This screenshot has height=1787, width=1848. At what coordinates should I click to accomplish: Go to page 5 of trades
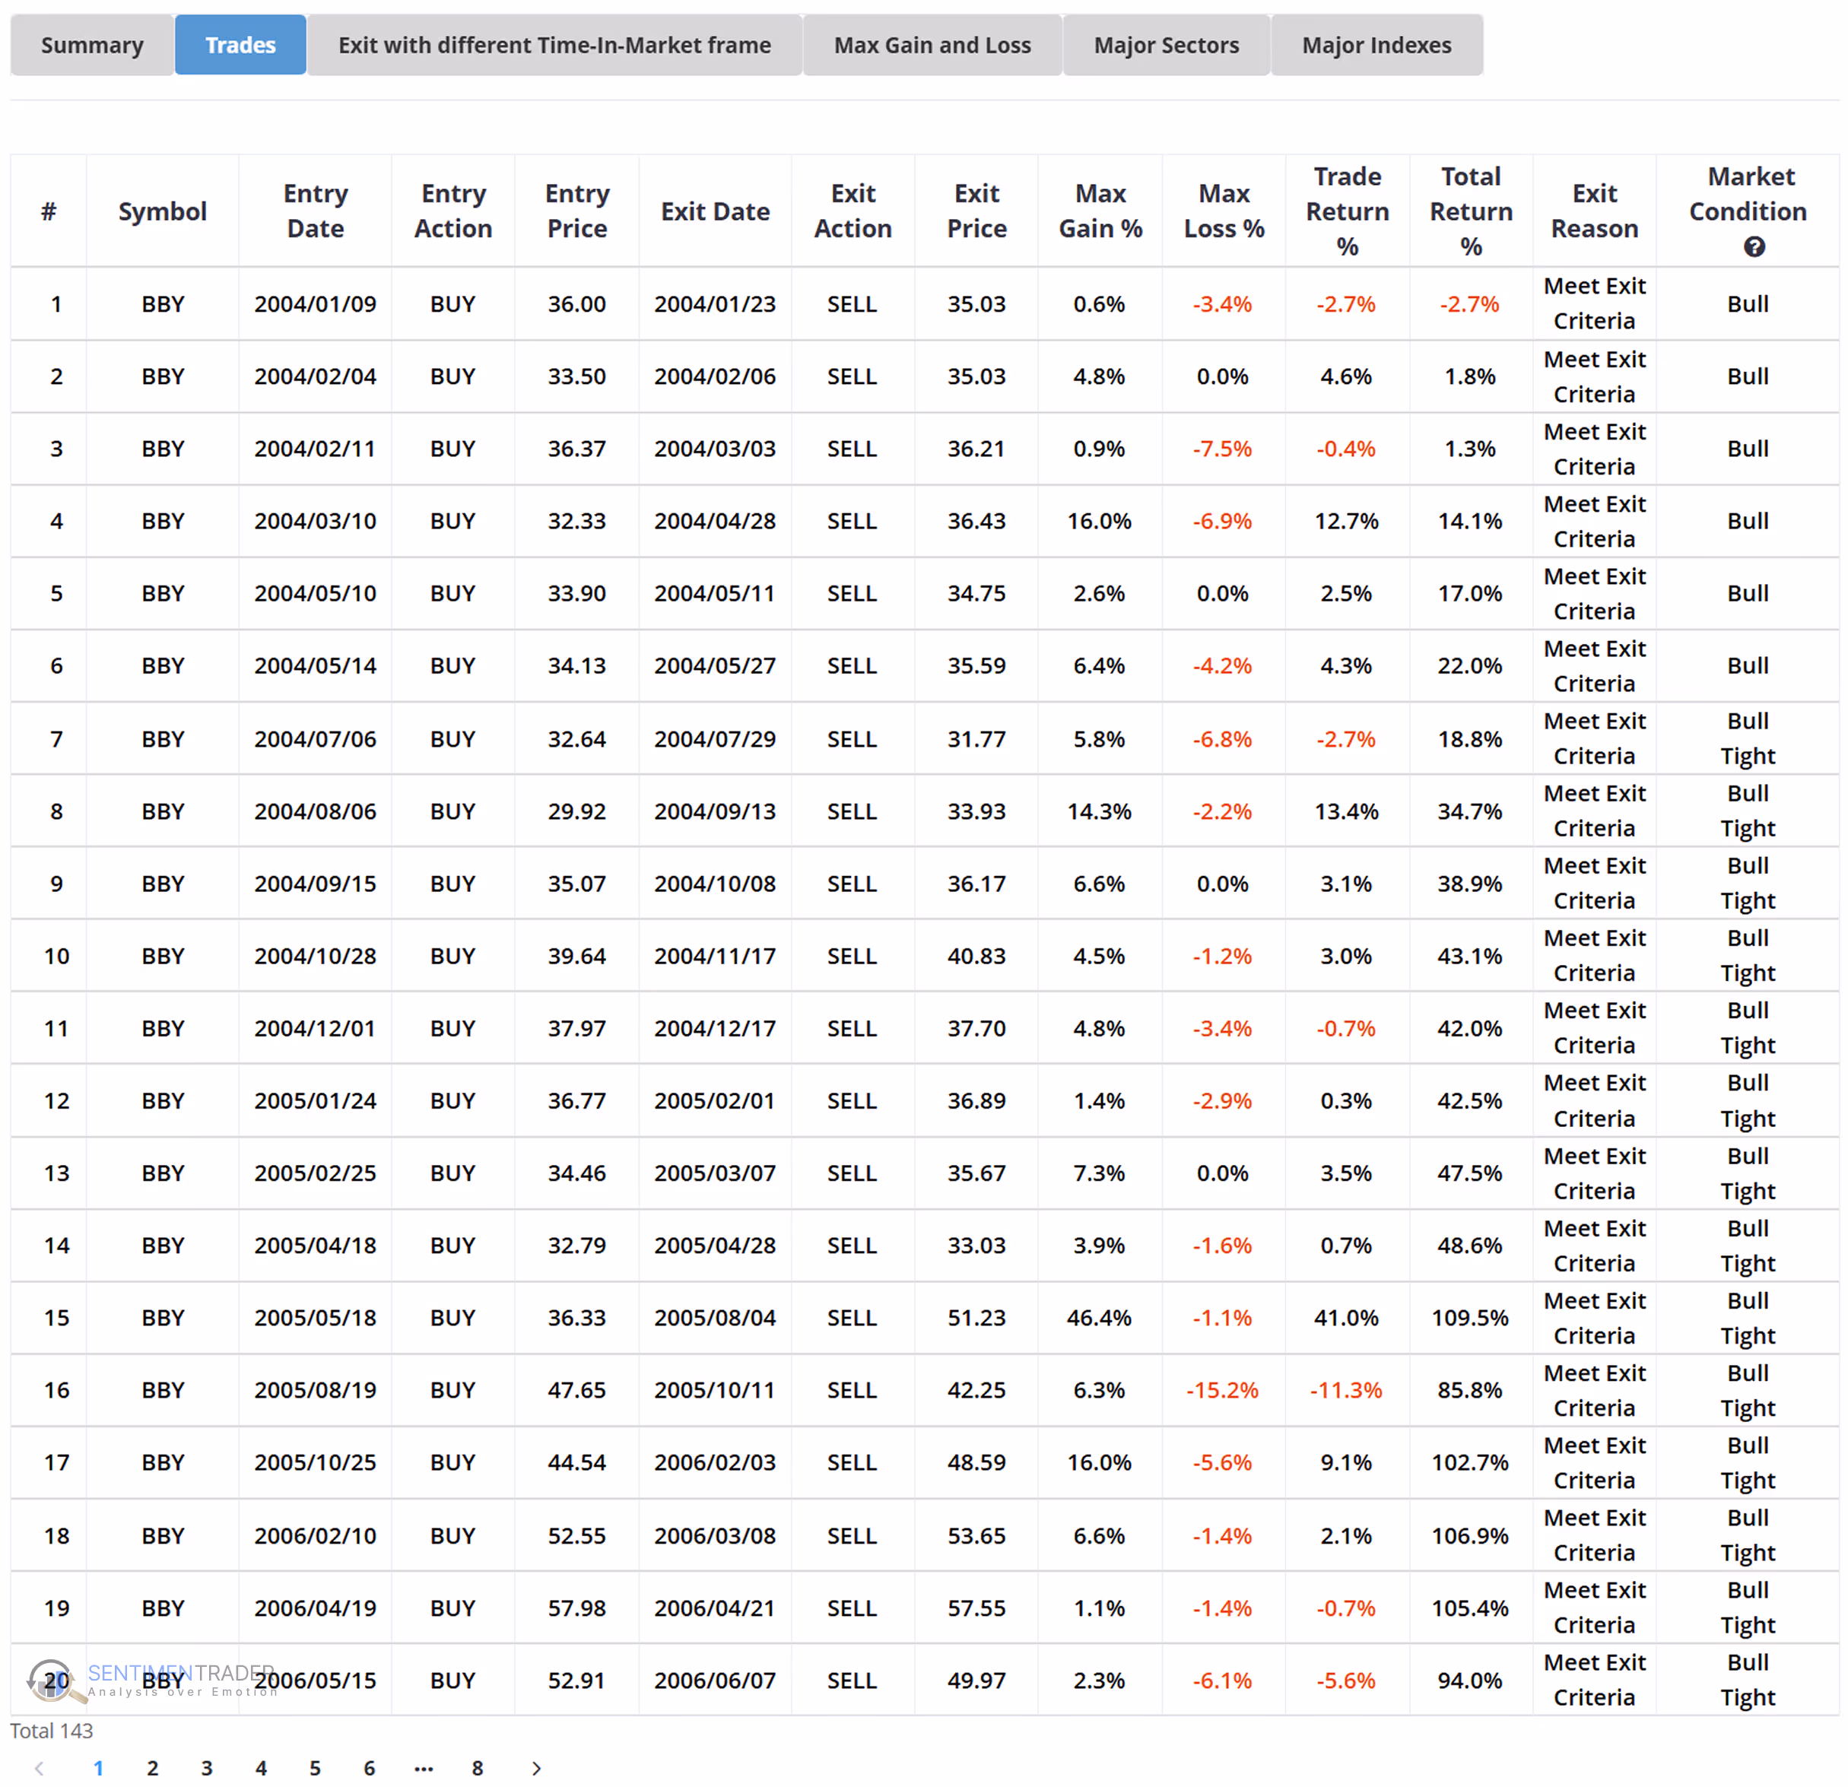(x=315, y=1768)
